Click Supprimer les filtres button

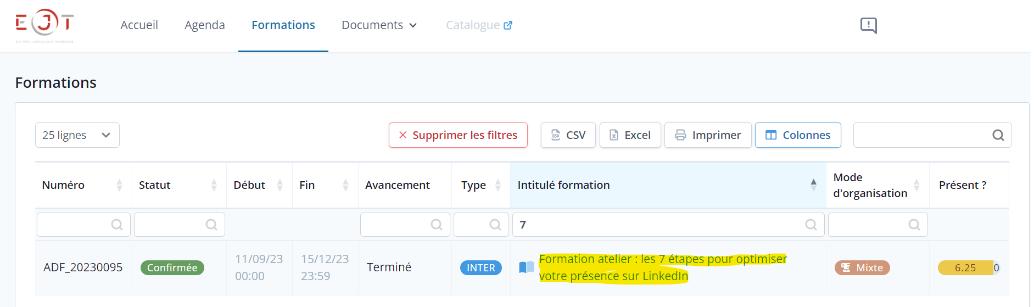point(458,135)
